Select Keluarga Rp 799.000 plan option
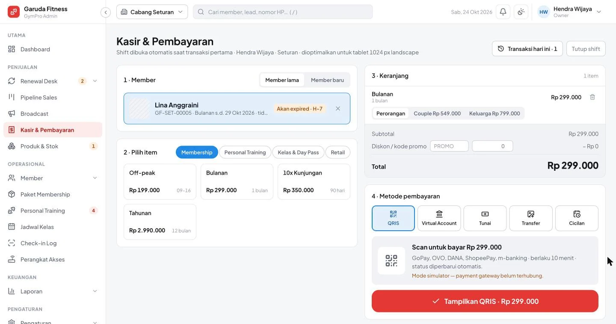 pyautogui.click(x=495, y=113)
